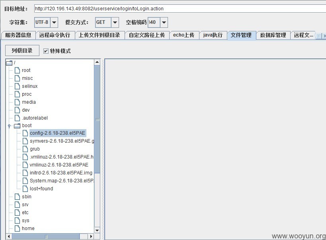Click the file icon beside .autorelabel

coord(17,118)
